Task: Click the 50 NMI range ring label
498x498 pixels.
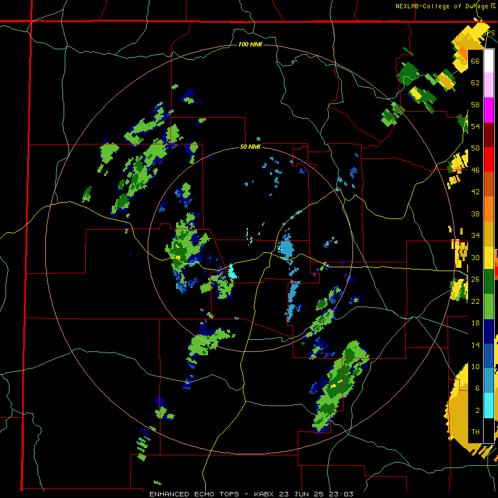Action: 250,147
